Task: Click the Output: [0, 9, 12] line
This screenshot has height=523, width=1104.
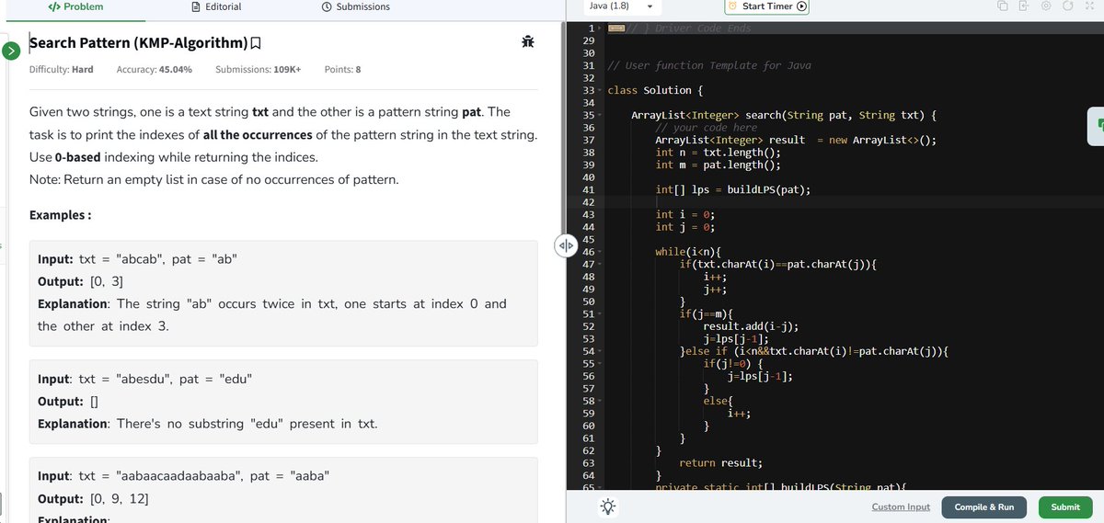Action: tap(93, 499)
